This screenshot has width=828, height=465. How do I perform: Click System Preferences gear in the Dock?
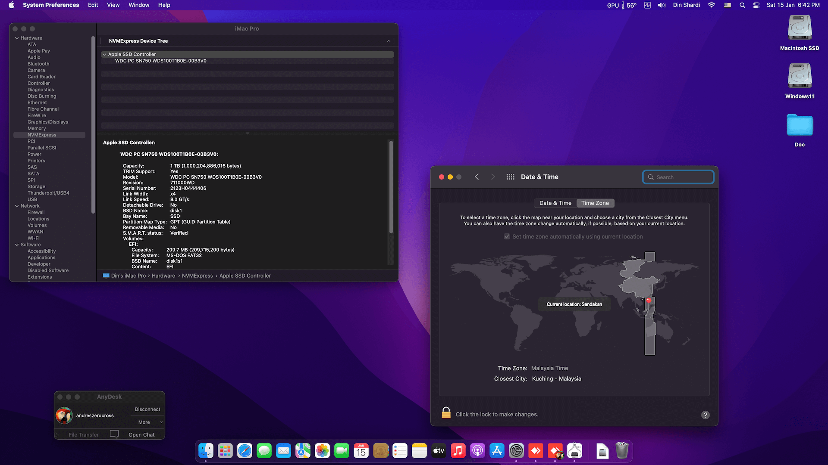(516, 451)
